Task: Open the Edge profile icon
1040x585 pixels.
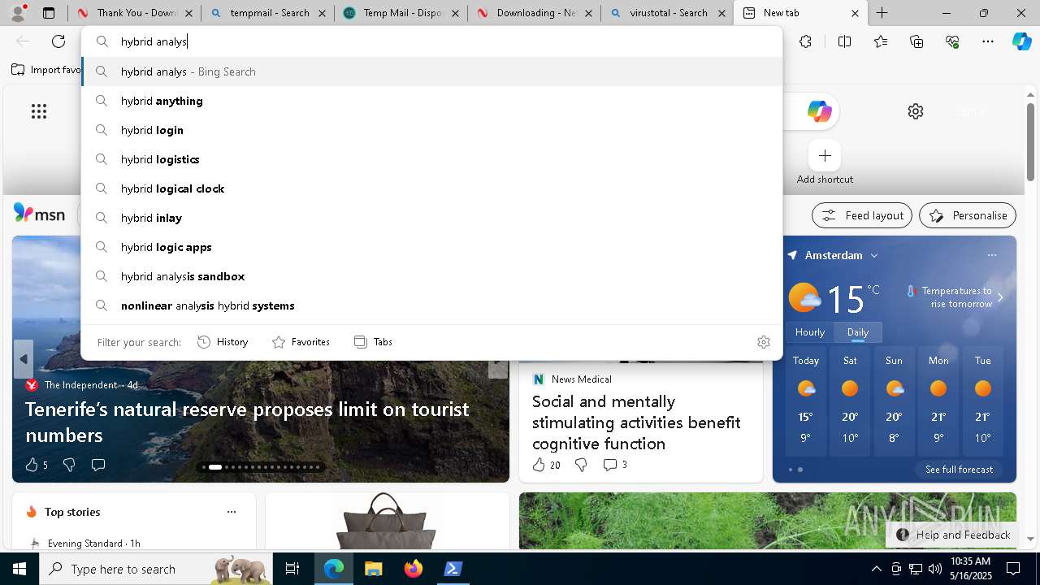Action: (x=16, y=13)
